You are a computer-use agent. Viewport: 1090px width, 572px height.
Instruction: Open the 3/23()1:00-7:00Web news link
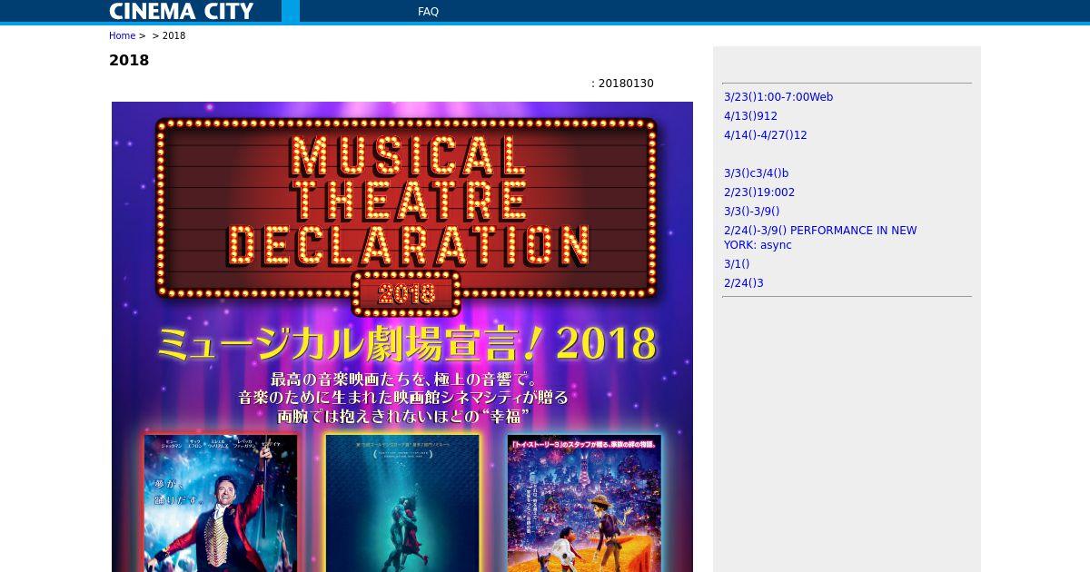tap(778, 97)
